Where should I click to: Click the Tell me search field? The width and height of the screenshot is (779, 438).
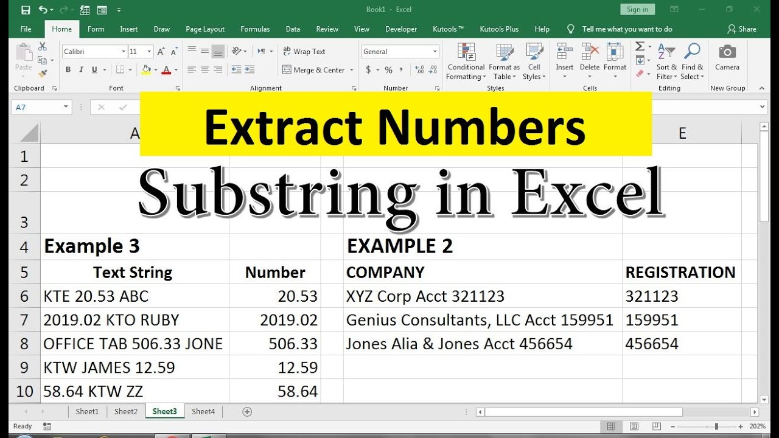pyautogui.click(x=627, y=29)
